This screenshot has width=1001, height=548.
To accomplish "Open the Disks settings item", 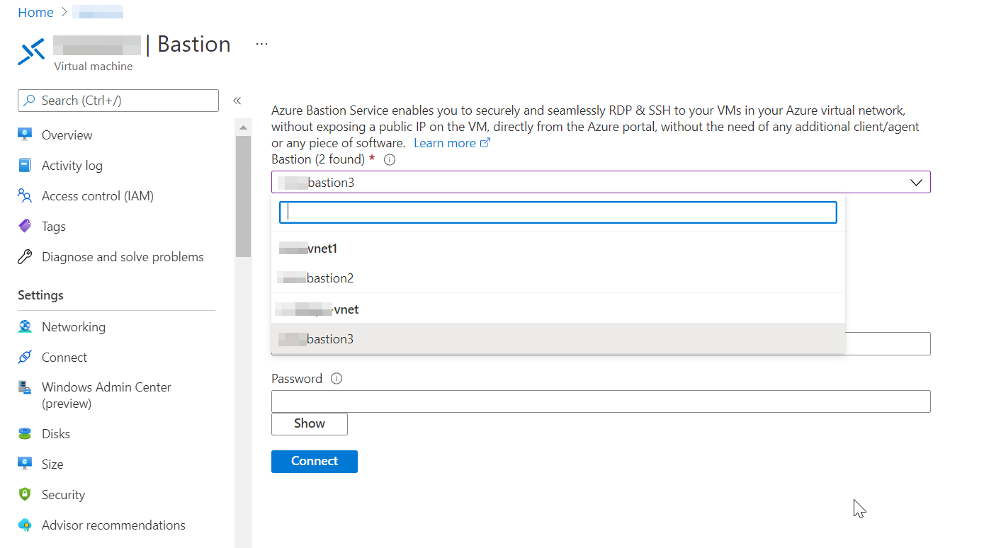I will coord(56,434).
